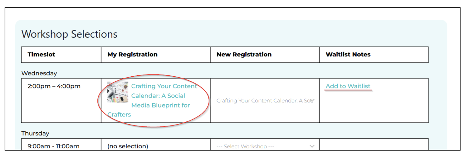468x159 pixels.
Task: Click the word Crafters in the workshop link
Action: coord(119,115)
